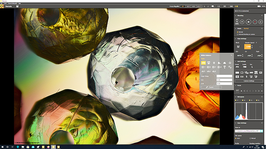Click the save icon next to Remote
The width and height of the screenshot is (266, 149).
pos(17,6)
